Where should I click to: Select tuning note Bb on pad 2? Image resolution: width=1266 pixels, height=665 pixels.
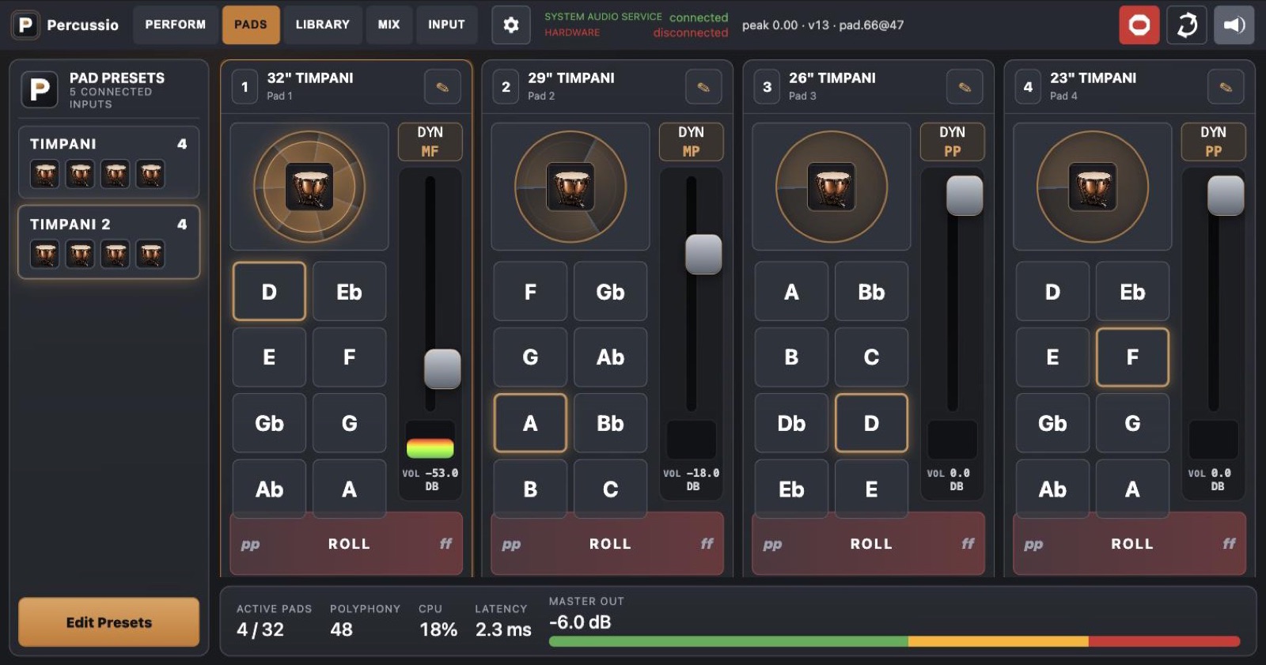(610, 423)
